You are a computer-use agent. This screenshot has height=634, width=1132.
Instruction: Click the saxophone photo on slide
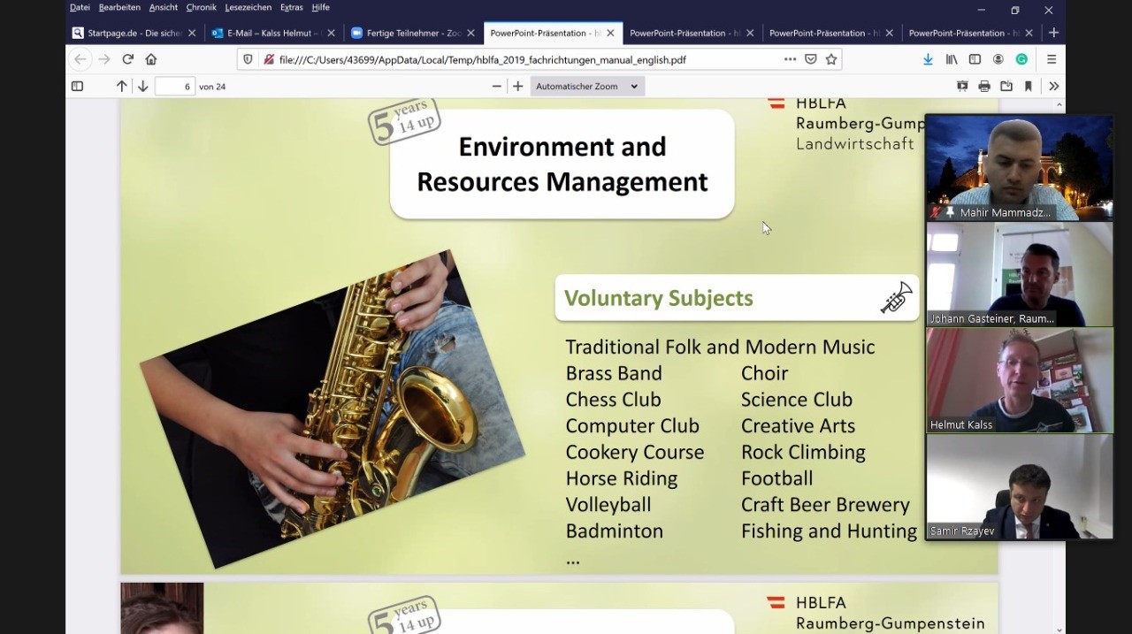click(x=333, y=409)
